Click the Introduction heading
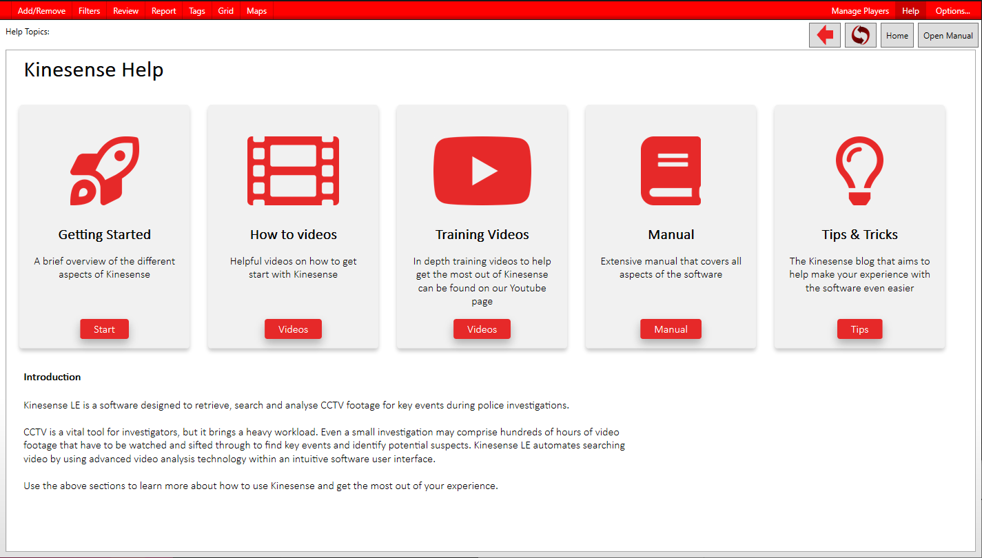Screen dimensions: 982x558 click(52, 377)
